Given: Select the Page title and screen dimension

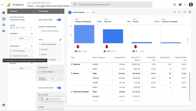Looking at the screenshot, I should [x=22, y=56].
